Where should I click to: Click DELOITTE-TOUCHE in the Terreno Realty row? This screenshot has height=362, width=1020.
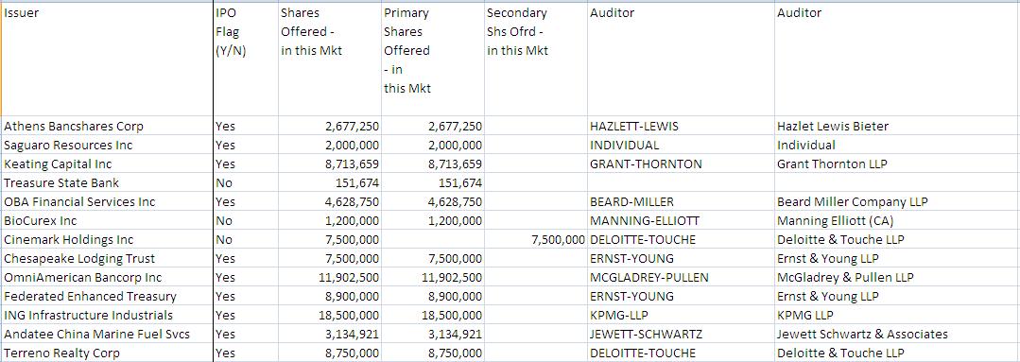(x=681, y=353)
